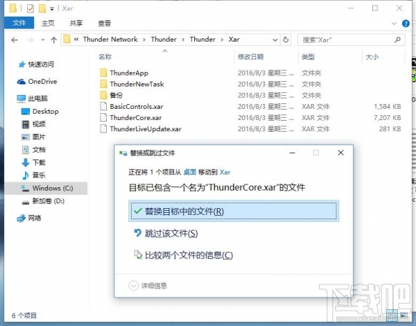Viewport: 416px width, 326px height.
Task: Click the New Folder icon in title bar
Action: pyautogui.click(x=42, y=8)
